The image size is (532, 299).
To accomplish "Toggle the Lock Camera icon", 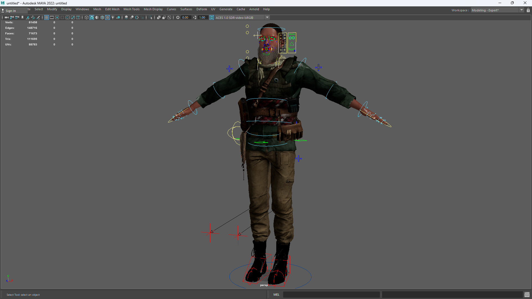I will coord(12,17).
